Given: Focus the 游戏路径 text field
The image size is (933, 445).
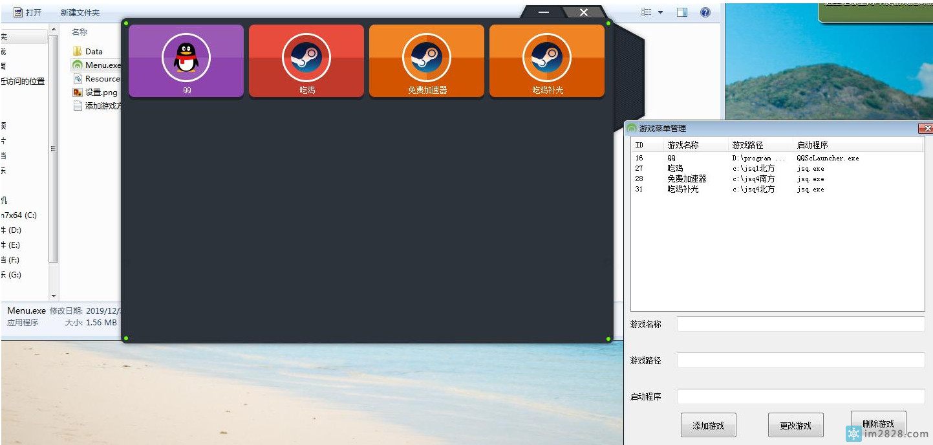Looking at the screenshot, I should coord(800,360).
